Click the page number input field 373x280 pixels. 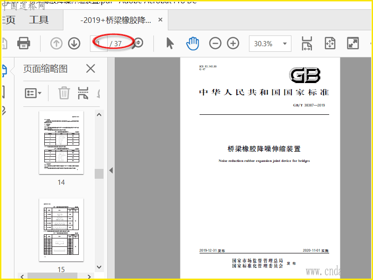click(x=99, y=43)
